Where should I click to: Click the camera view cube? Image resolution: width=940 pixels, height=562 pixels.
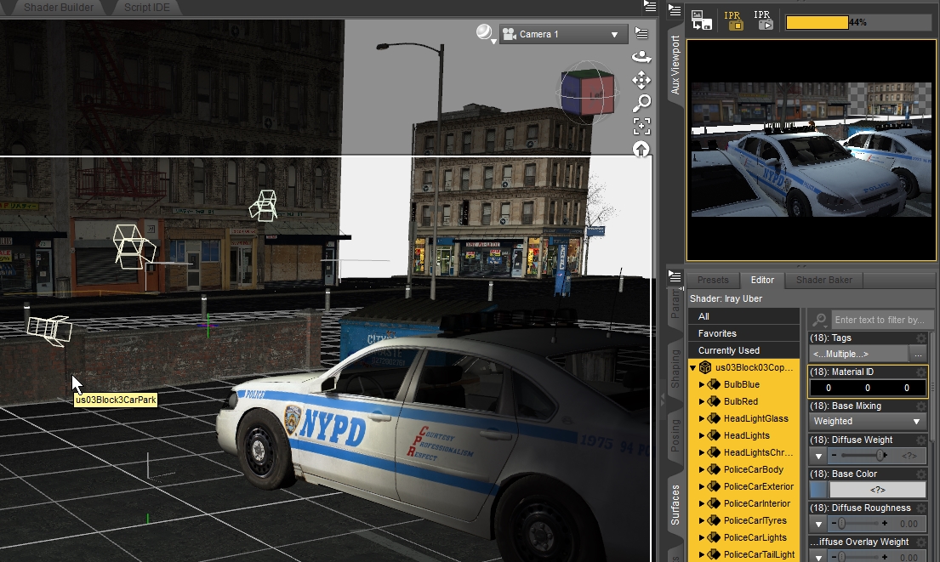click(588, 92)
